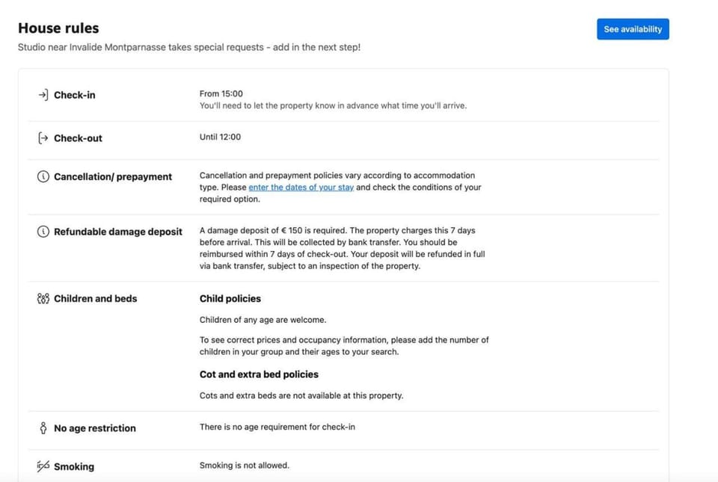Click the no-smoking icon
This screenshot has height=482, width=718.
pyautogui.click(x=43, y=466)
